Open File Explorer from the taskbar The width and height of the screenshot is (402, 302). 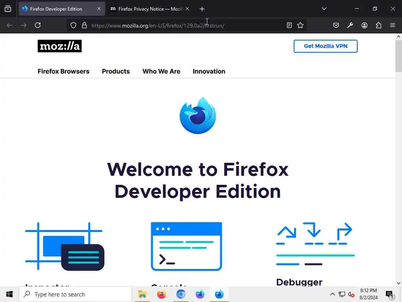click(x=142, y=294)
